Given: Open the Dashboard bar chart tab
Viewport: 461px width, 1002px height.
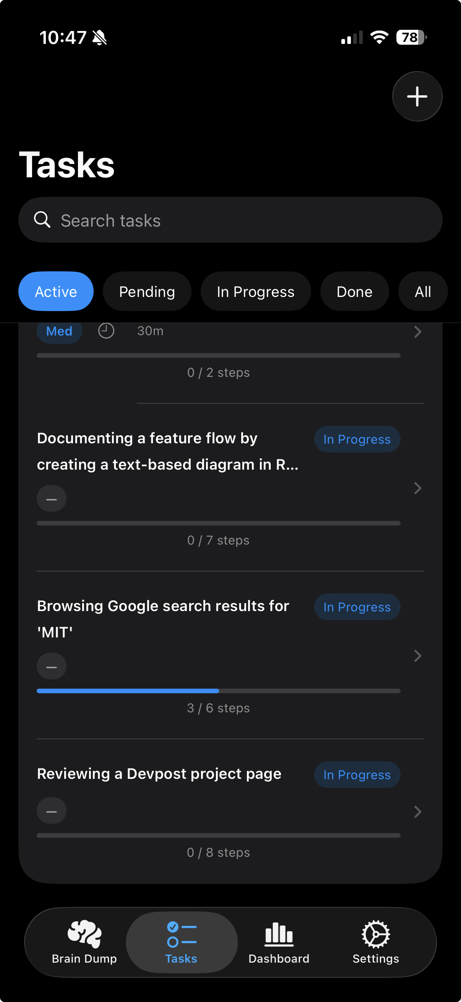Looking at the screenshot, I should click(x=279, y=942).
